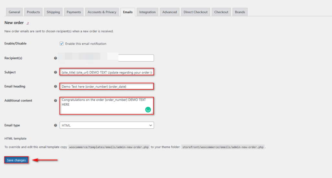The width and height of the screenshot is (332, 178).
Task: Click into the Subject field
Action: 107,72
